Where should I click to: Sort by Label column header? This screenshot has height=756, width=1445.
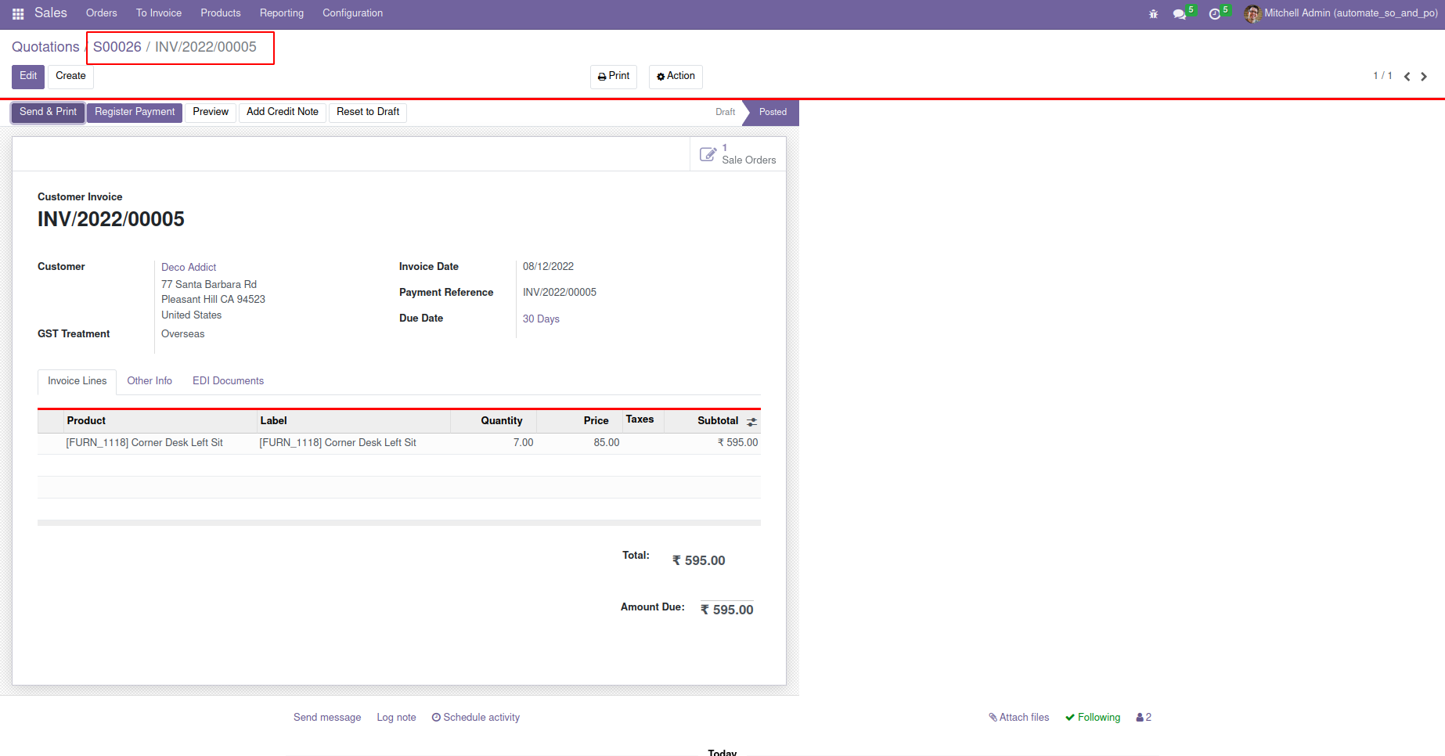coord(354,421)
